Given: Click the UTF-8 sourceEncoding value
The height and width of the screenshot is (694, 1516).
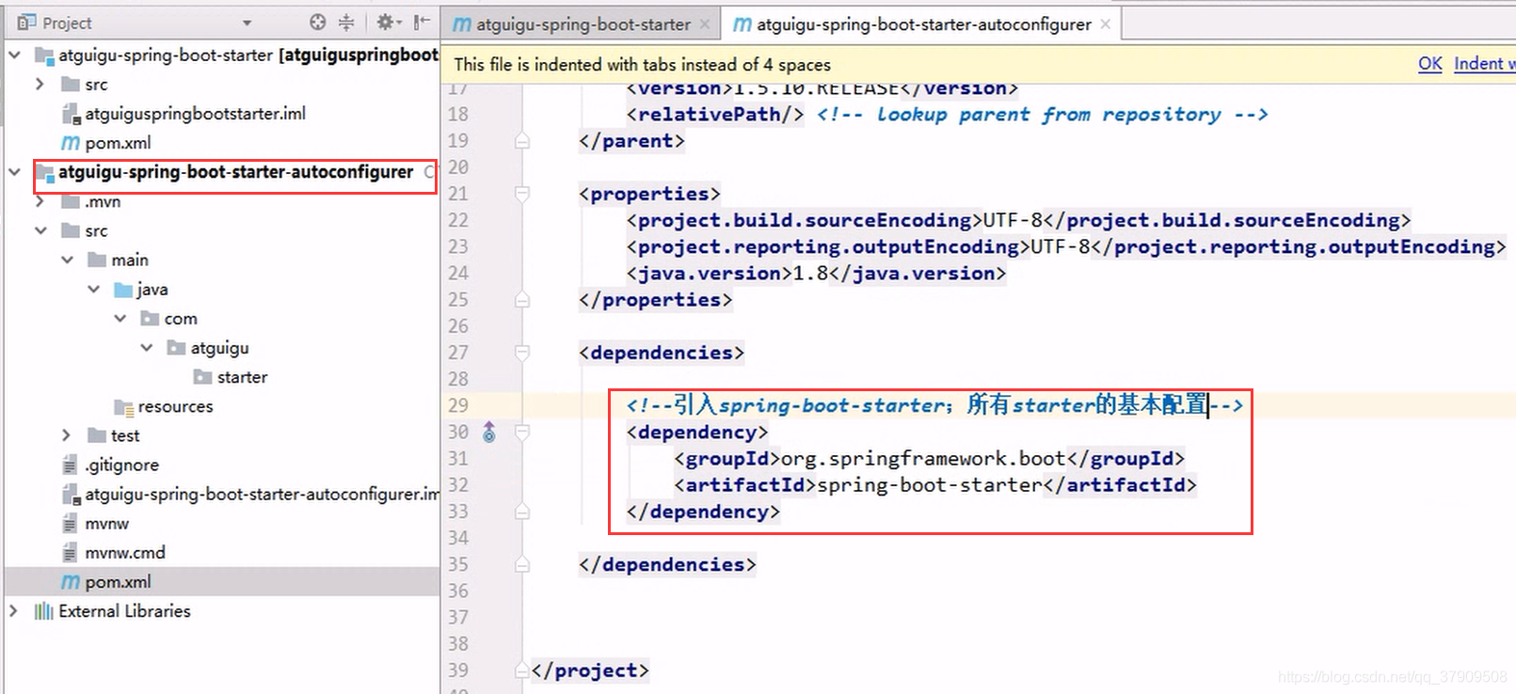Looking at the screenshot, I should coord(1013,220).
